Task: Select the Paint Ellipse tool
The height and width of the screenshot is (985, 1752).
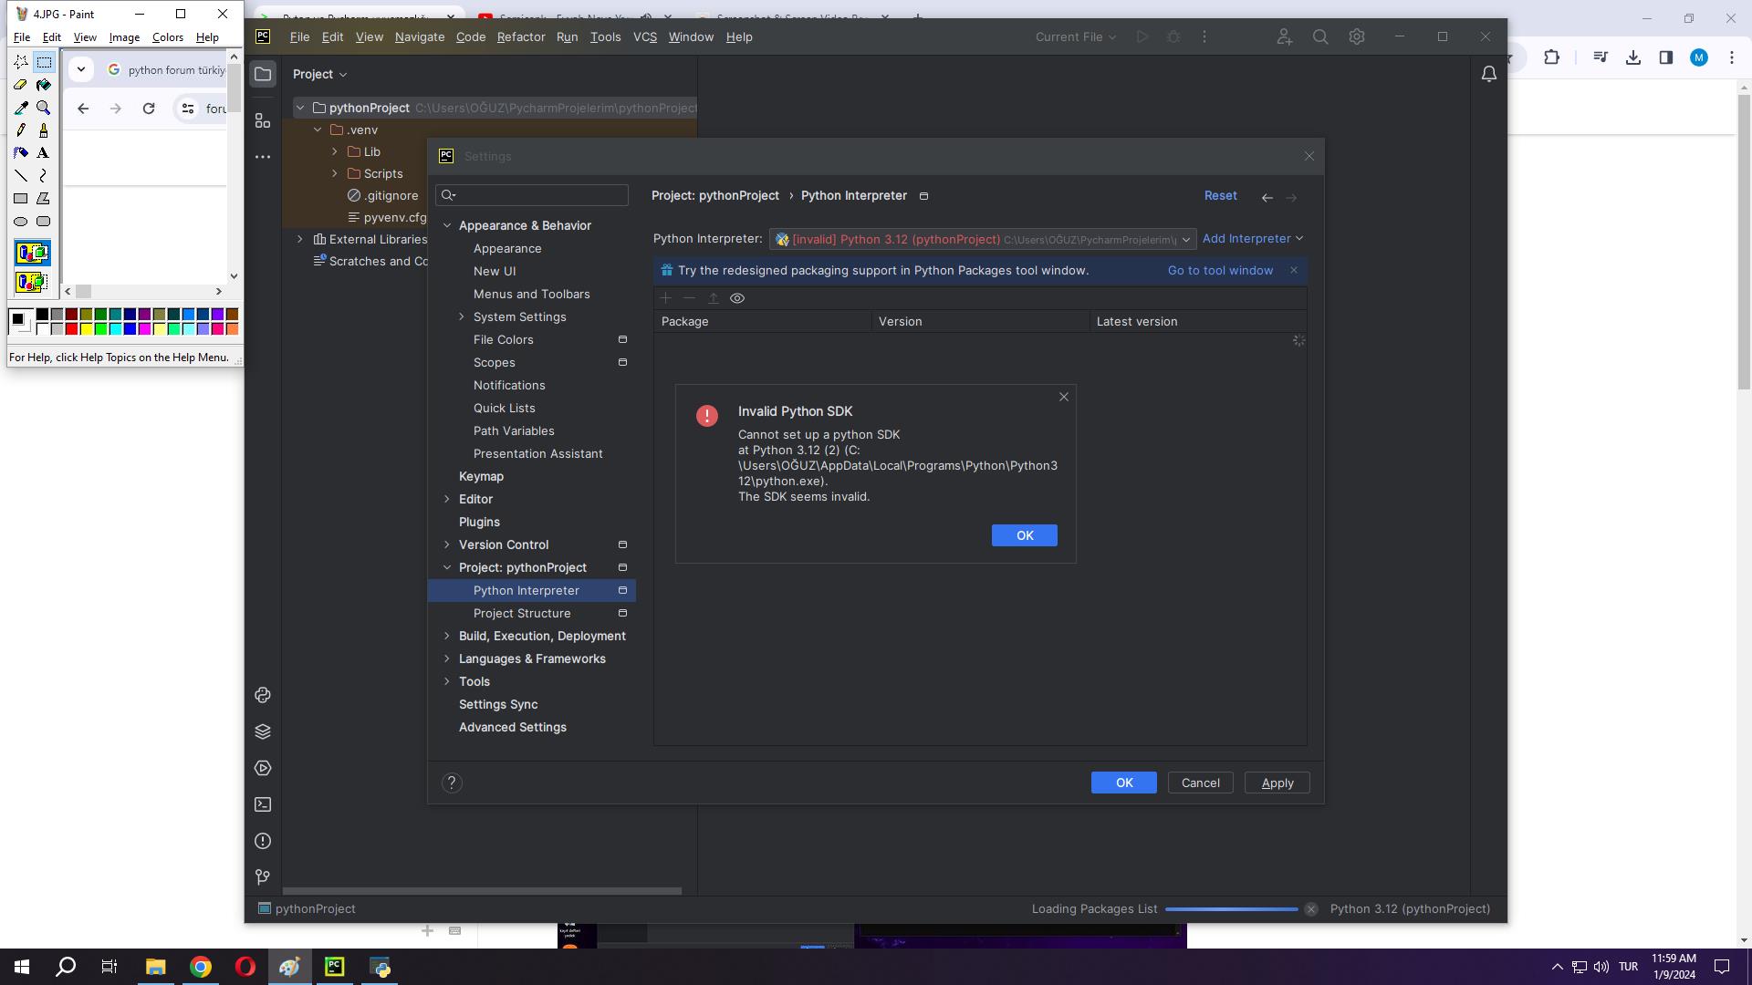Action: [20, 222]
